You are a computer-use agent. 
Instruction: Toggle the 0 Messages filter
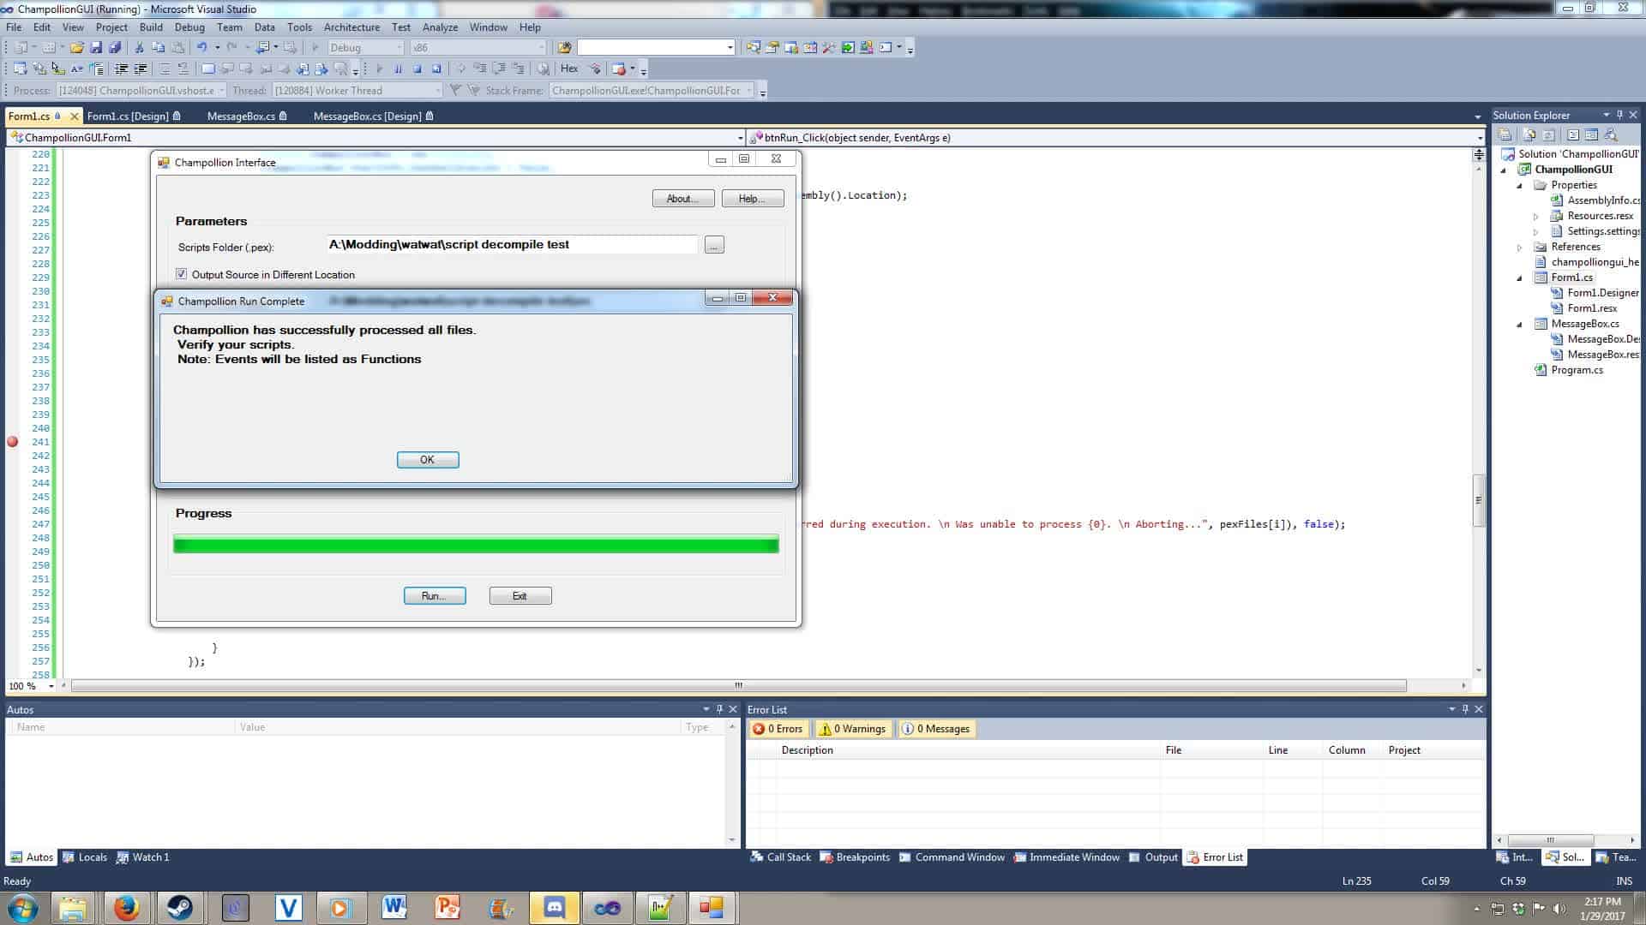[x=935, y=729]
